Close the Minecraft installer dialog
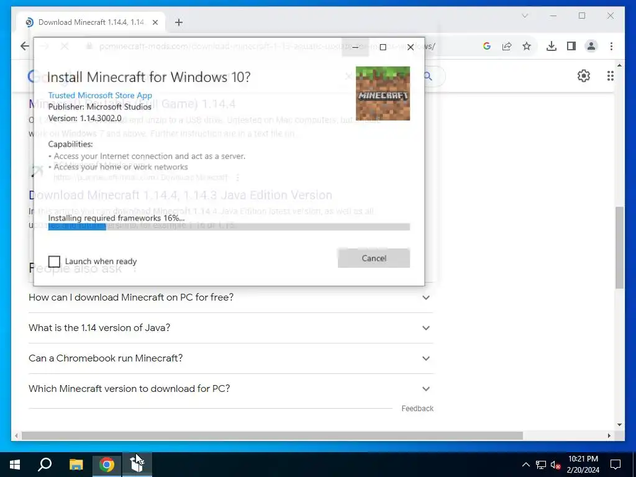 click(x=411, y=47)
